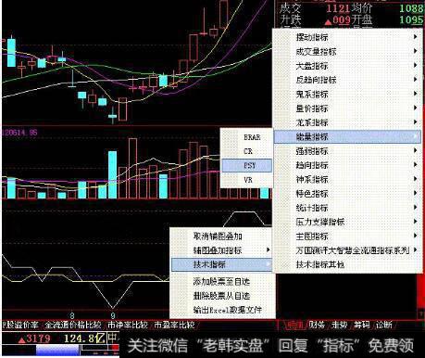Expand the 量价指标 submenu arrow
425x358 pixels.
(x=416, y=109)
